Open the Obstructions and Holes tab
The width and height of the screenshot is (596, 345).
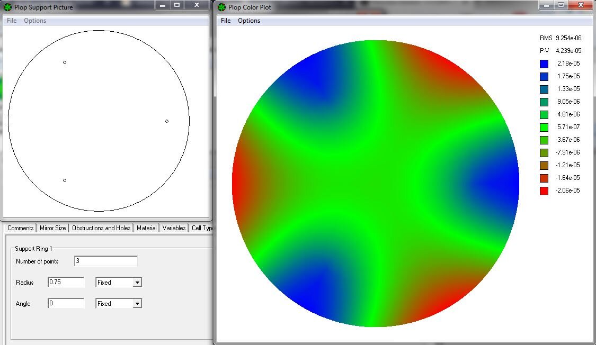(101, 228)
